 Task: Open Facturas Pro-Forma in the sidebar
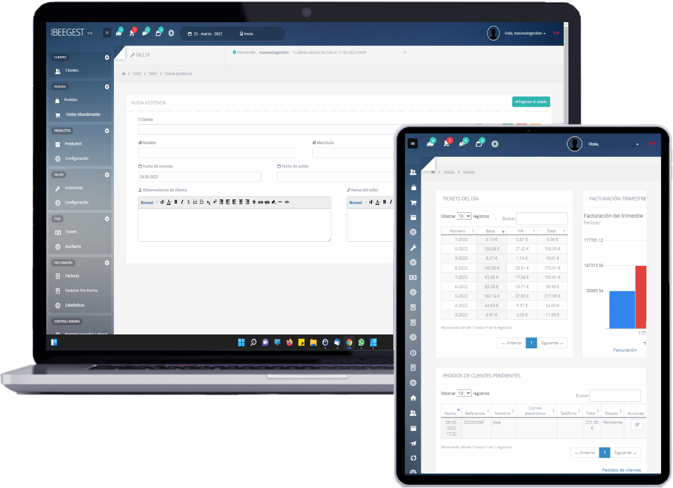[x=81, y=291]
